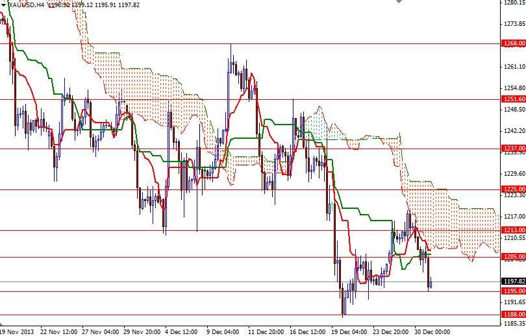Viewport: 526px width, 336px height.
Task: Click 1280.15 on the price scale
Action: click(514, 3)
